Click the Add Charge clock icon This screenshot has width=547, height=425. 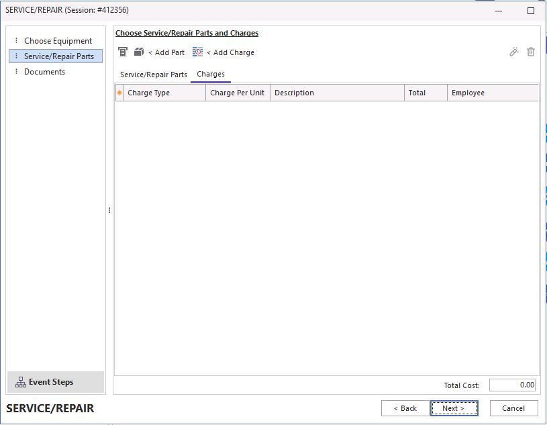197,52
